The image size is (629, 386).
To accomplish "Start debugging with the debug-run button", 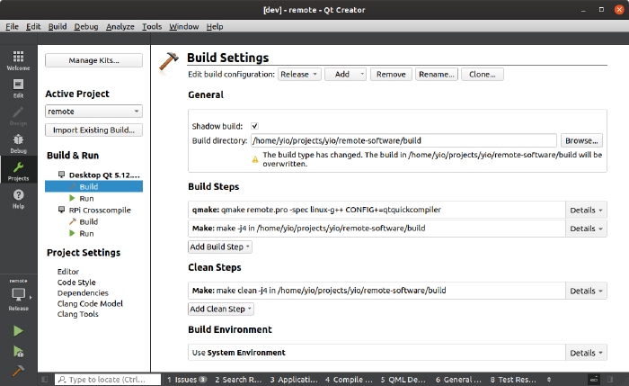I will [x=18, y=351].
